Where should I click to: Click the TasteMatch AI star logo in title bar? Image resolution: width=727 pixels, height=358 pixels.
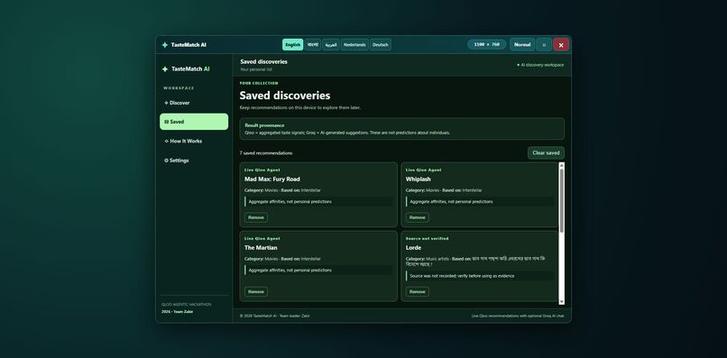tap(164, 45)
